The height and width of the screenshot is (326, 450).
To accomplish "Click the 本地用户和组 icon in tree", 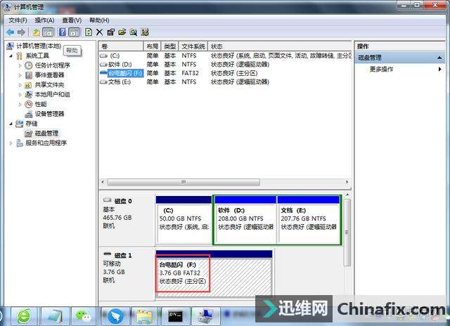I will tap(28, 94).
